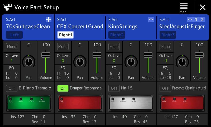Screen dimensions: 211x127
Task: Enable the Right3 part
Action: pyautogui.click(x=168, y=35)
